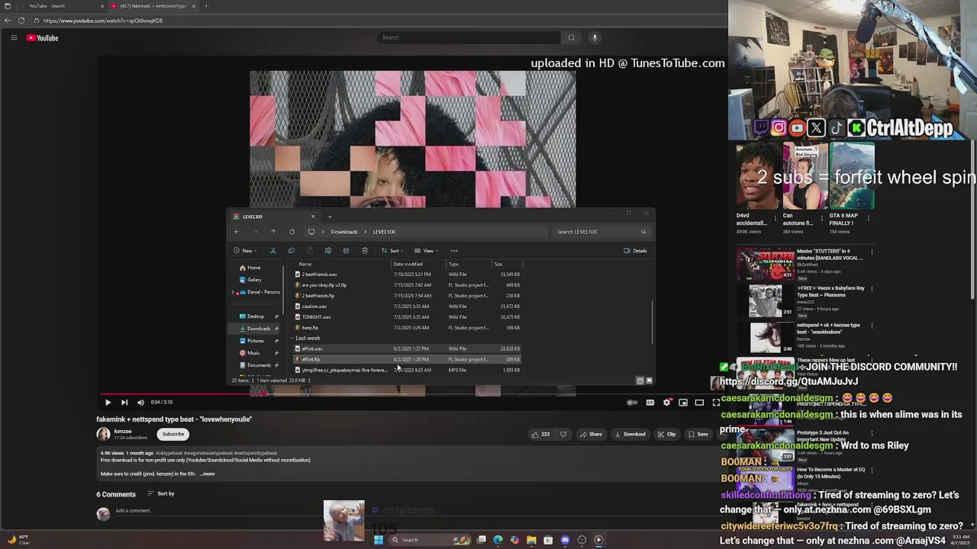
Task: Open YouTube player settings gear
Action: [667, 403]
